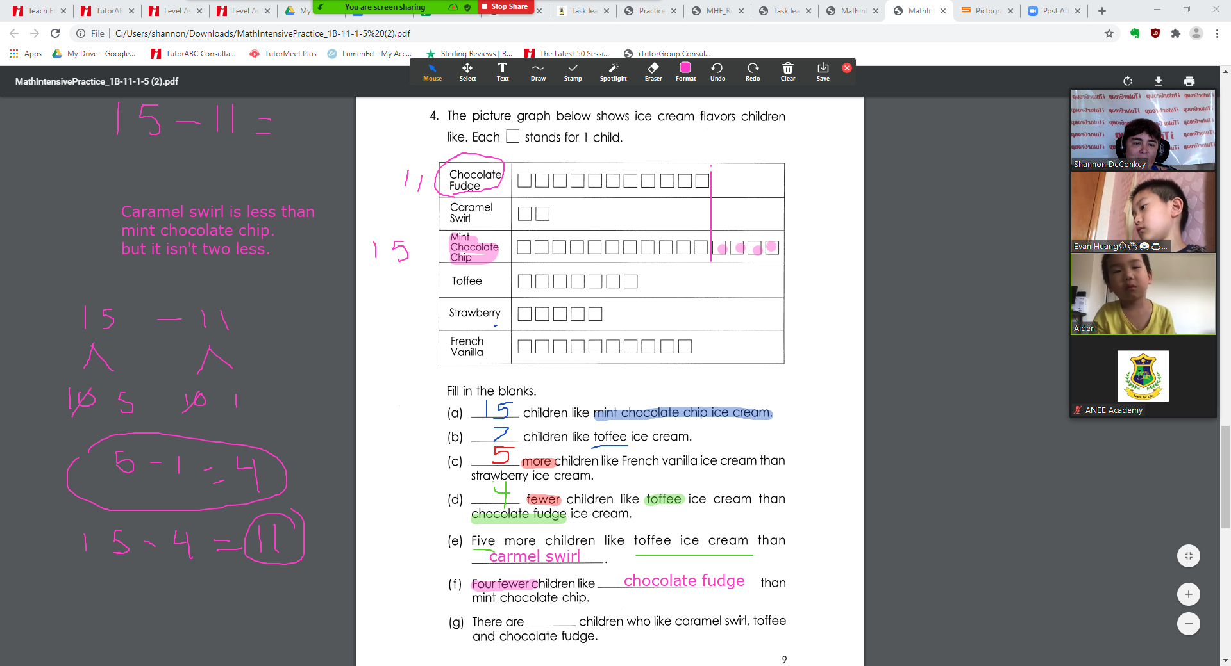The width and height of the screenshot is (1231, 666).
Task: Choose the Select annotation tool
Action: (467, 72)
